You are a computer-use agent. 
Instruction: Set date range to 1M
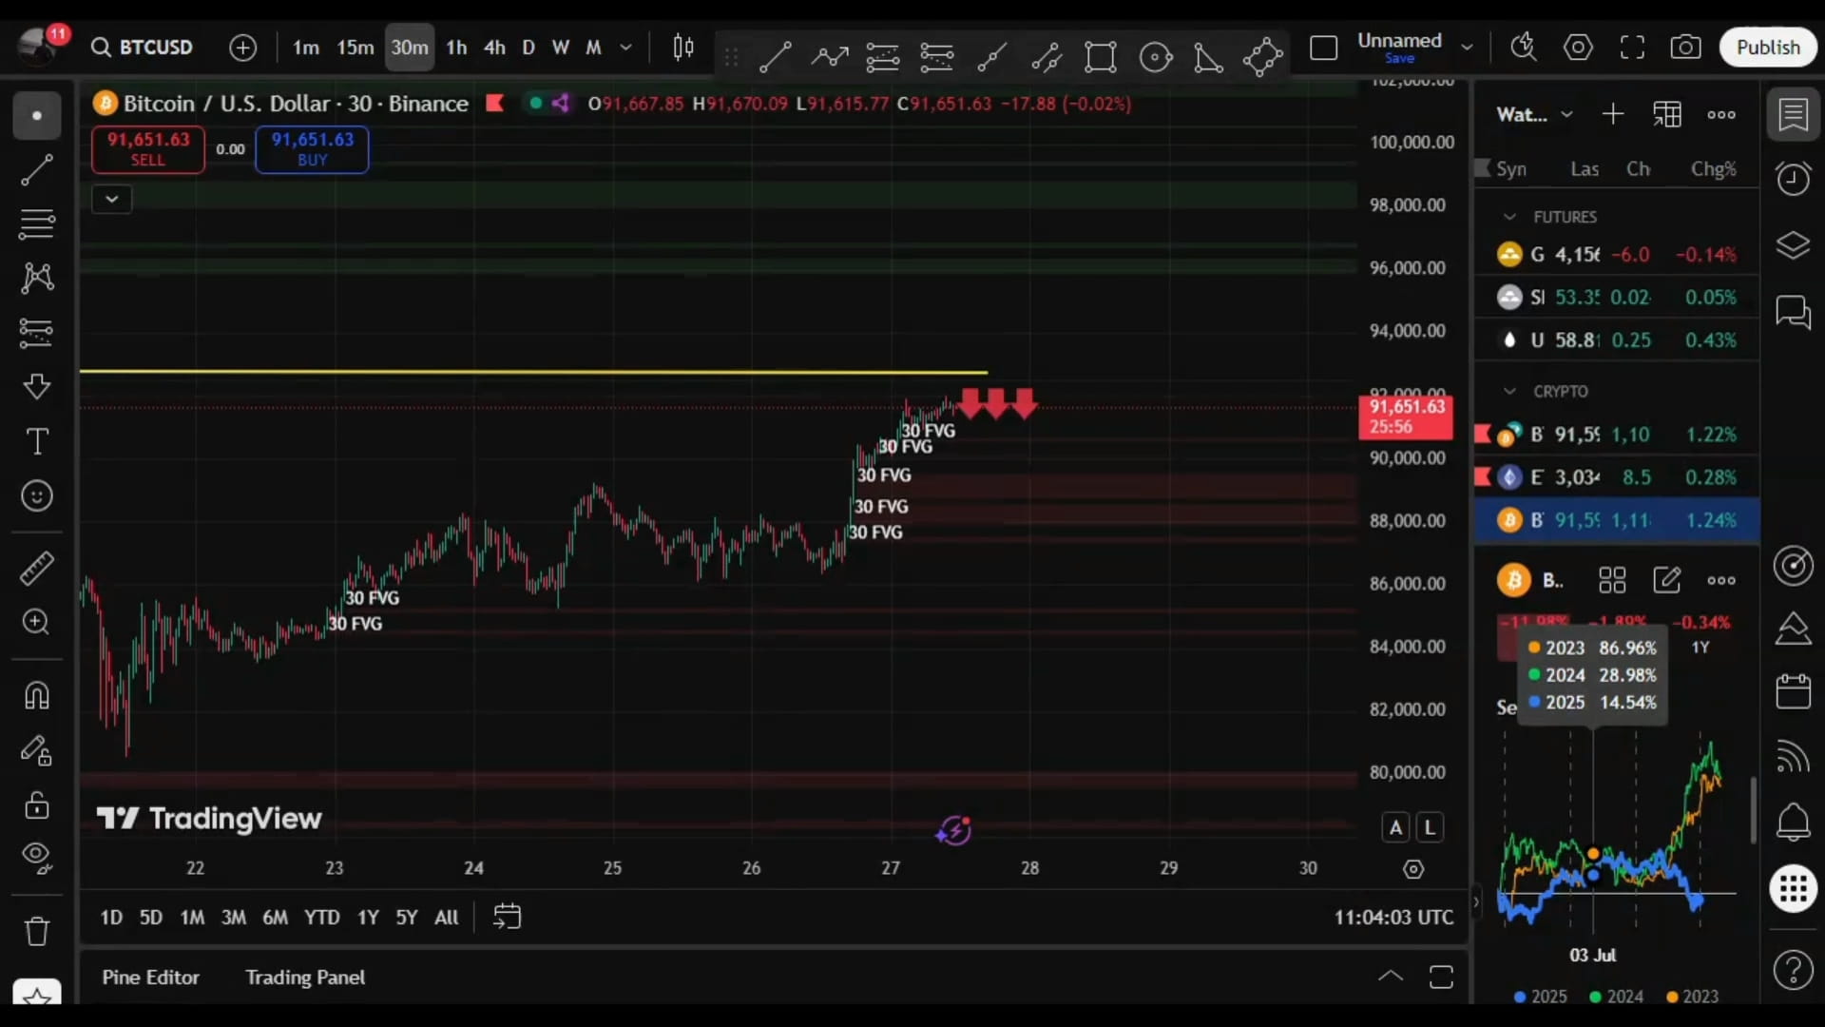pyautogui.click(x=192, y=918)
